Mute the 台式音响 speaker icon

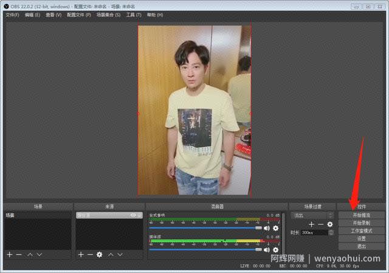point(267,228)
